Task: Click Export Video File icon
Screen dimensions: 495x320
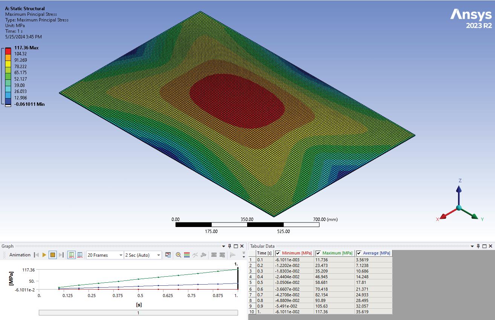Action: click(168, 255)
